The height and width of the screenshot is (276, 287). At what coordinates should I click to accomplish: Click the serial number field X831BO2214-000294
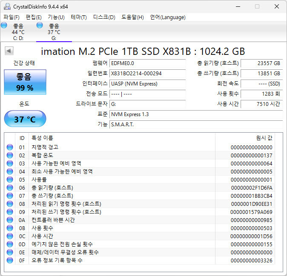[x=147, y=74]
